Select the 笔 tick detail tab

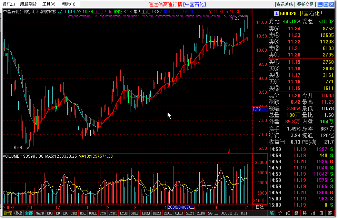pyautogui.click(x=272, y=213)
